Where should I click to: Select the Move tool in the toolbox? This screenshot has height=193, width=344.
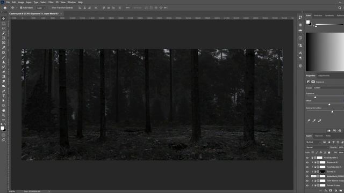click(4, 19)
